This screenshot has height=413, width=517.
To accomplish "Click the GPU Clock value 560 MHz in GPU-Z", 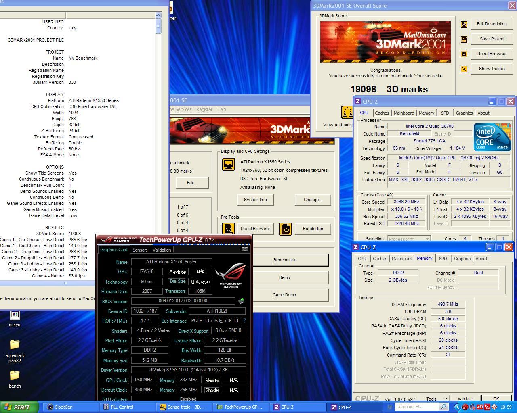I will point(143,380).
